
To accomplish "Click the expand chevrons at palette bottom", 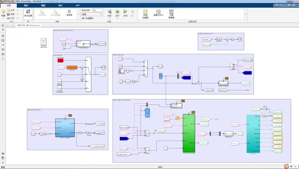I will (x=3, y=163).
